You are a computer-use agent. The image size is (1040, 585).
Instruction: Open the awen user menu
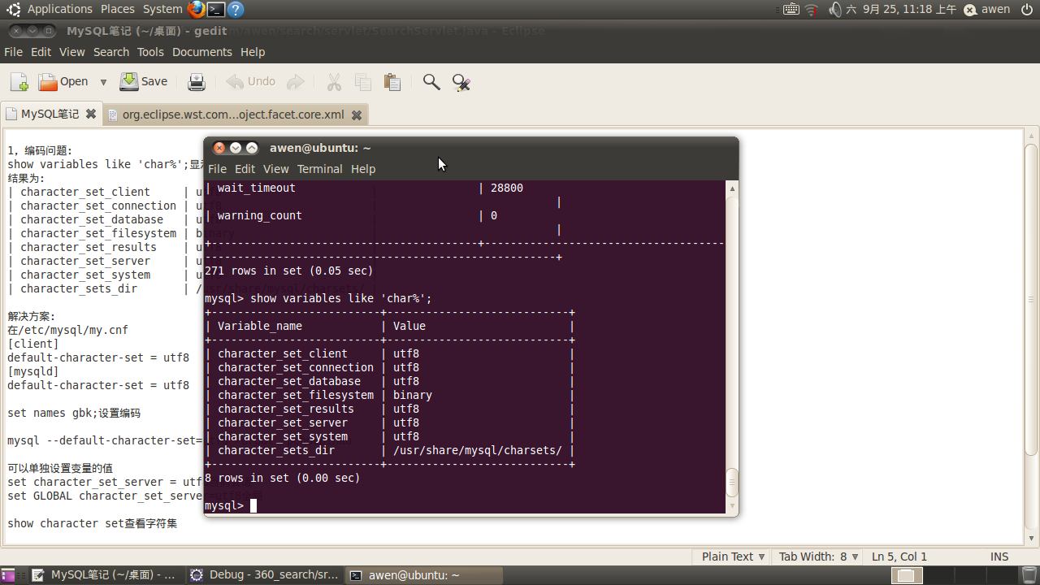[x=987, y=10]
